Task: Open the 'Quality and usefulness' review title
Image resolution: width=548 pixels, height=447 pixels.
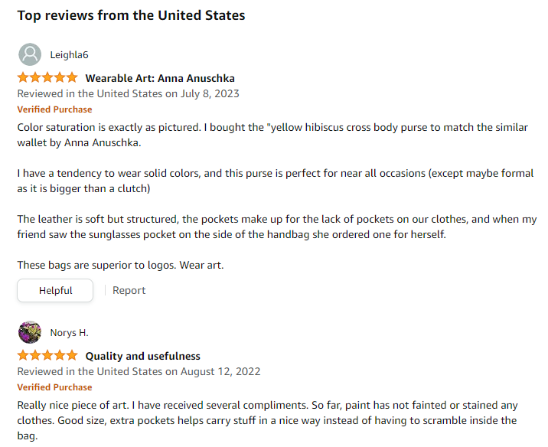Action: point(143,356)
